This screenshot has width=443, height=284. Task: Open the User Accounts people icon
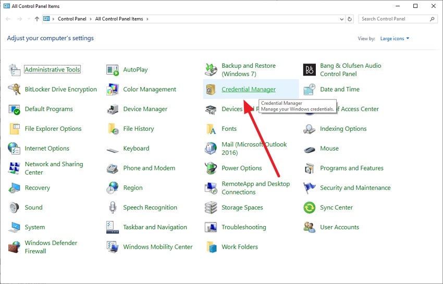click(x=310, y=227)
